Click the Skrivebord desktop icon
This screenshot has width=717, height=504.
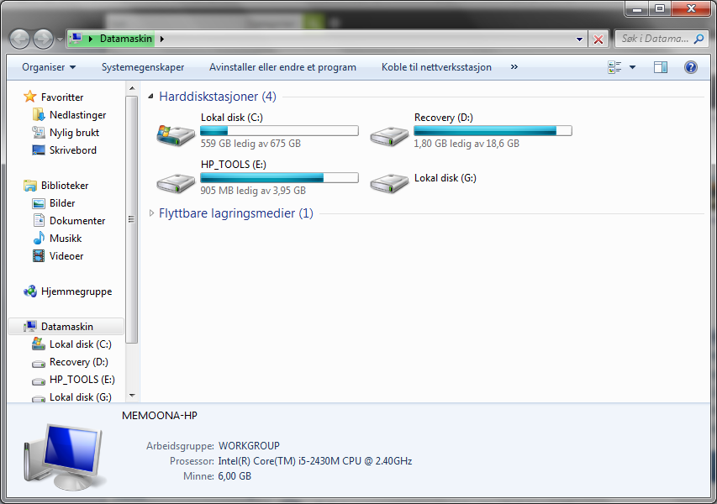point(39,150)
